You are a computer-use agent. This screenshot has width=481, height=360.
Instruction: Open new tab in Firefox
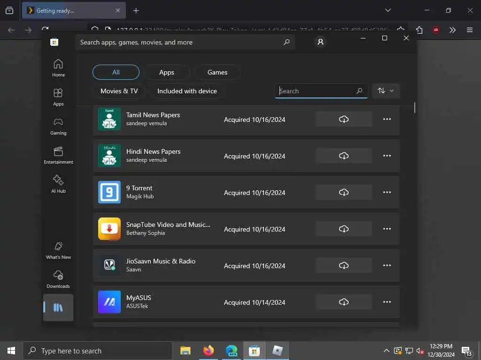coord(136,11)
